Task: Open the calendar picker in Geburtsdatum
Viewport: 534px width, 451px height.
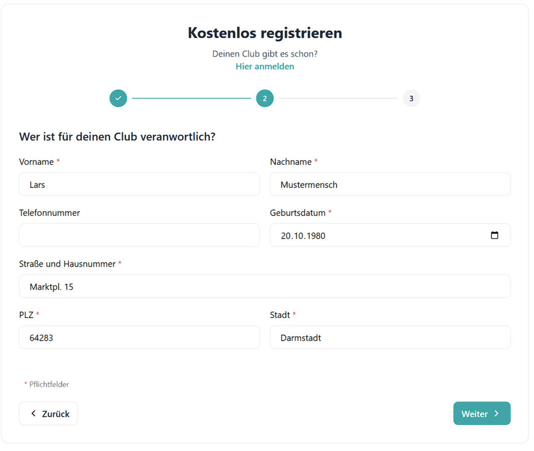Action: point(494,236)
